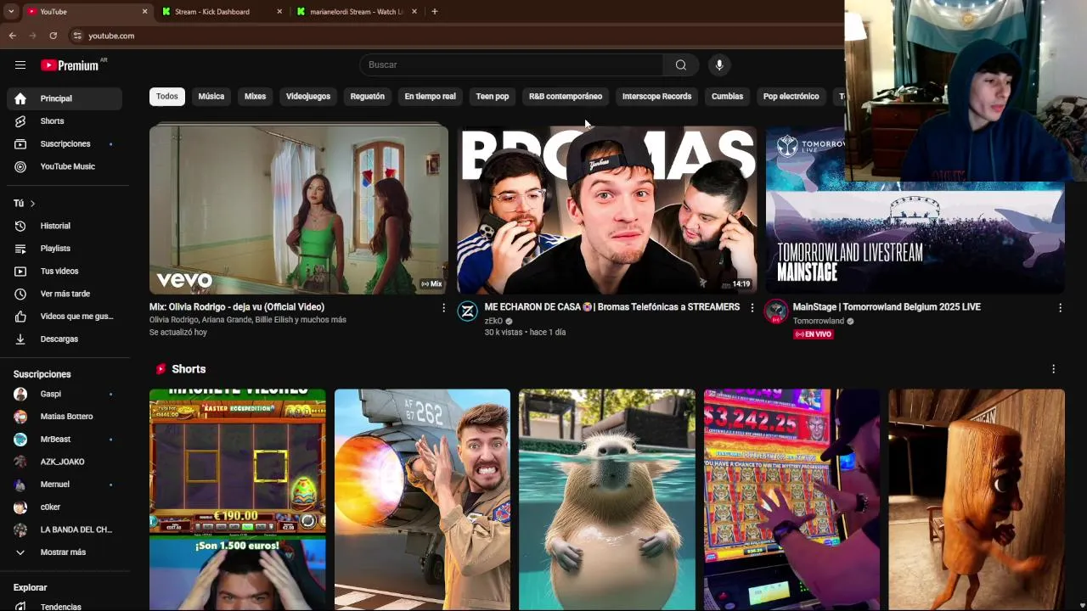Go to Principal home in sidebar
This screenshot has height=611, width=1087.
[65, 98]
